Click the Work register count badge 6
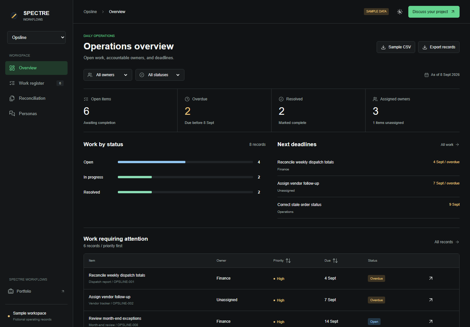470x327 pixels. click(60, 83)
